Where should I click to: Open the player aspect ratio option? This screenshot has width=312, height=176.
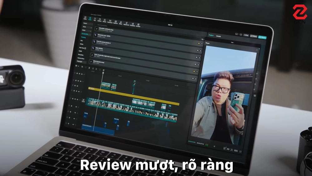[x=236, y=151]
